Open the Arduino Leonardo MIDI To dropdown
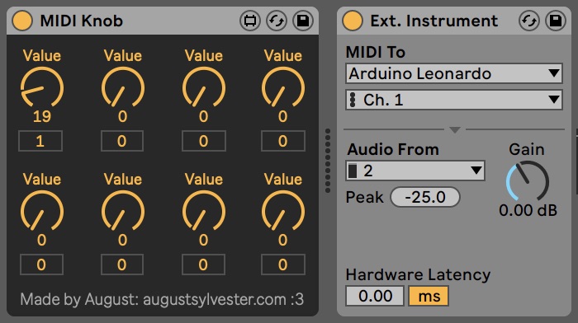 454,73
